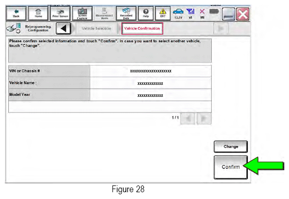Click the Print Screen button

[x=60, y=14]
